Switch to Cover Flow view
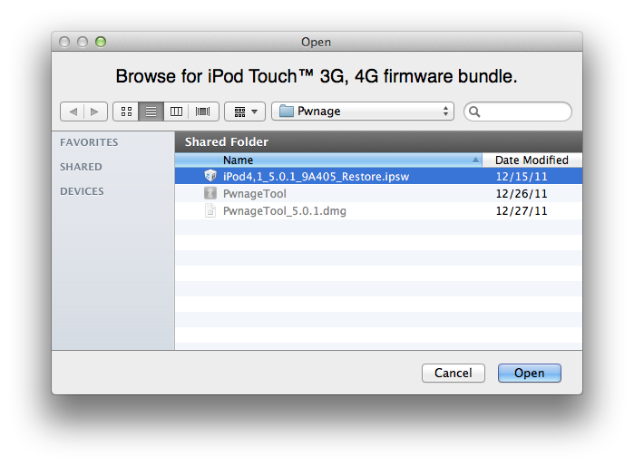This screenshot has height=466, width=634. point(201,112)
